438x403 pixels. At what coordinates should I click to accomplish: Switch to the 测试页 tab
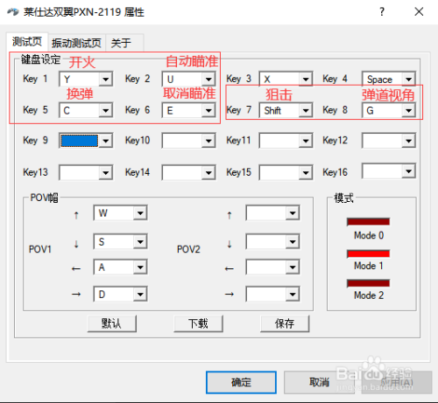coord(27,42)
